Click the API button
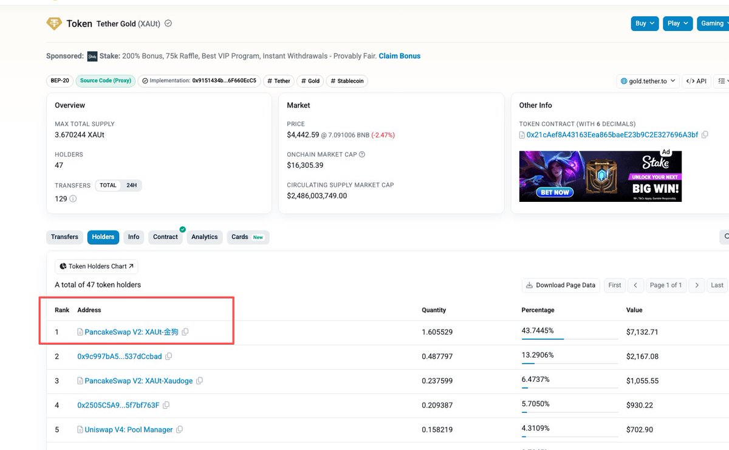The height and width of the screenshot is (450, 729). [696, 81]
